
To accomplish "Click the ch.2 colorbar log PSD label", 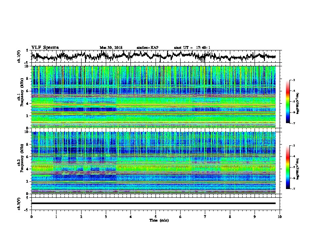I will [298, 169].
